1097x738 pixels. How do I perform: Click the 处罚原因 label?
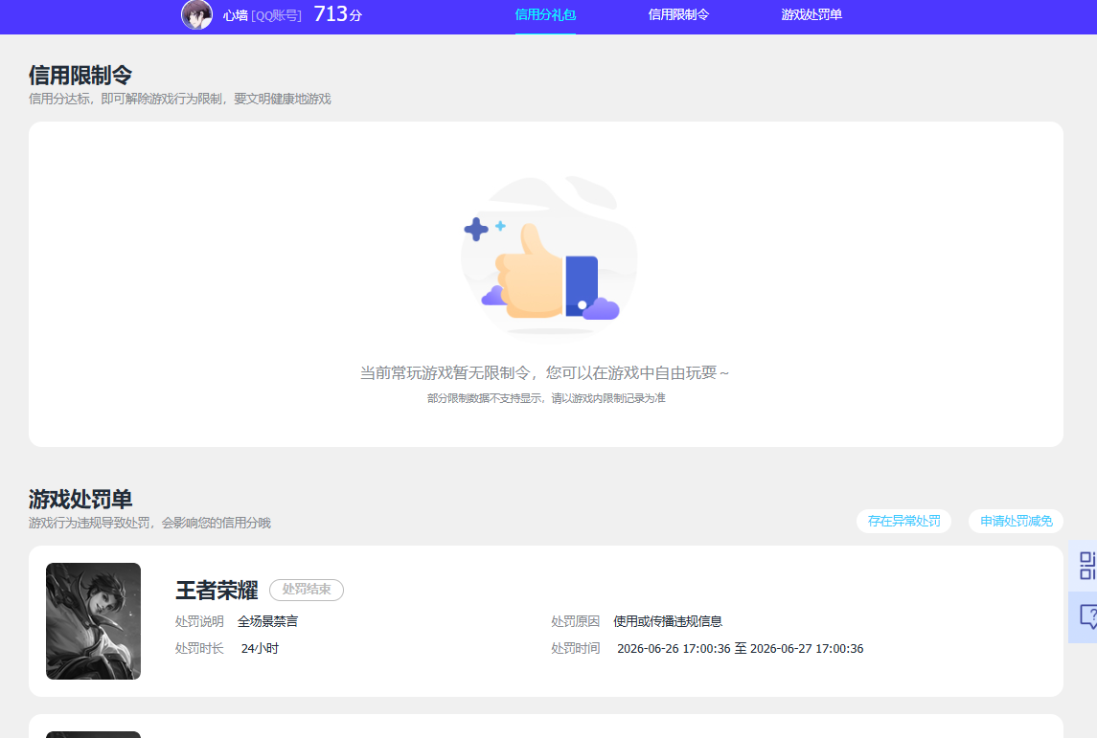[575, 621]
